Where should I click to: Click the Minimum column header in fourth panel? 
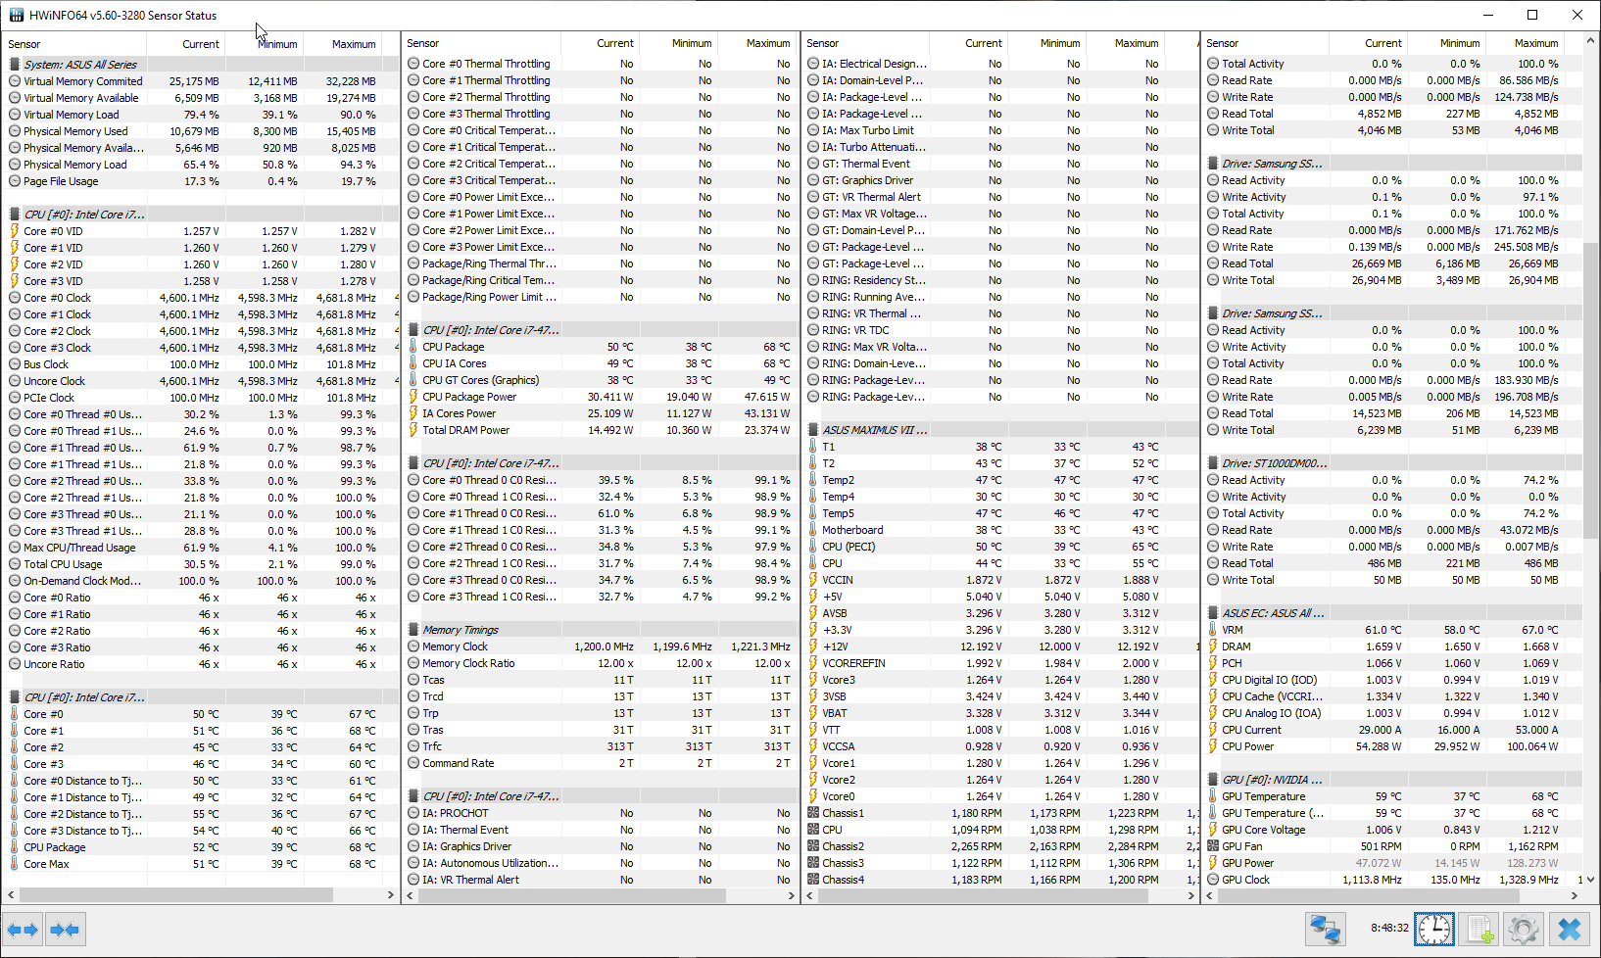(x=1459, y=43)
